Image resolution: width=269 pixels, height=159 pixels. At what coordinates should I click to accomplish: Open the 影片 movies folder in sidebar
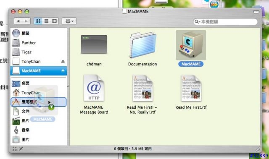point(39,121)
